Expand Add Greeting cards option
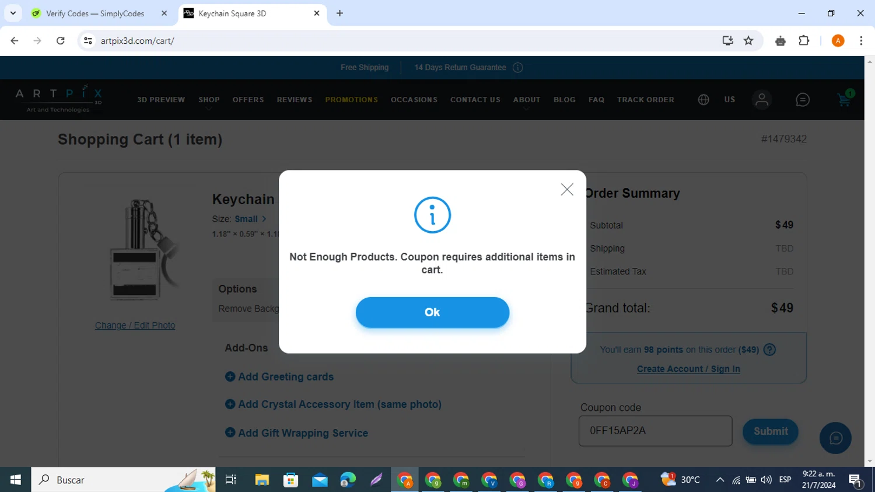Viewport: 875px width, 492px height. tap(279, 377)
